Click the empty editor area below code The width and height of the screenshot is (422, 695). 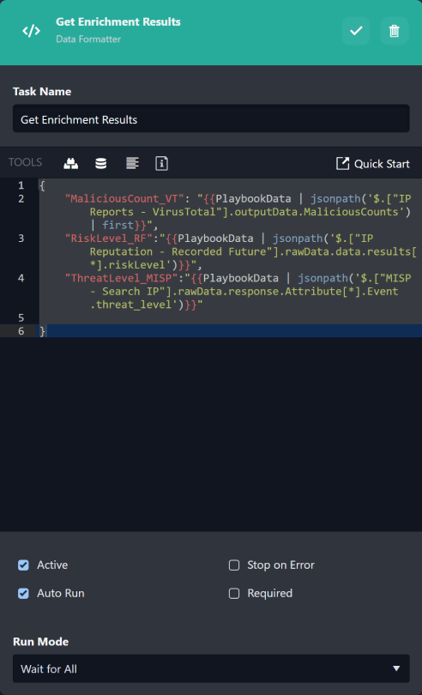[x=211, y=434]
